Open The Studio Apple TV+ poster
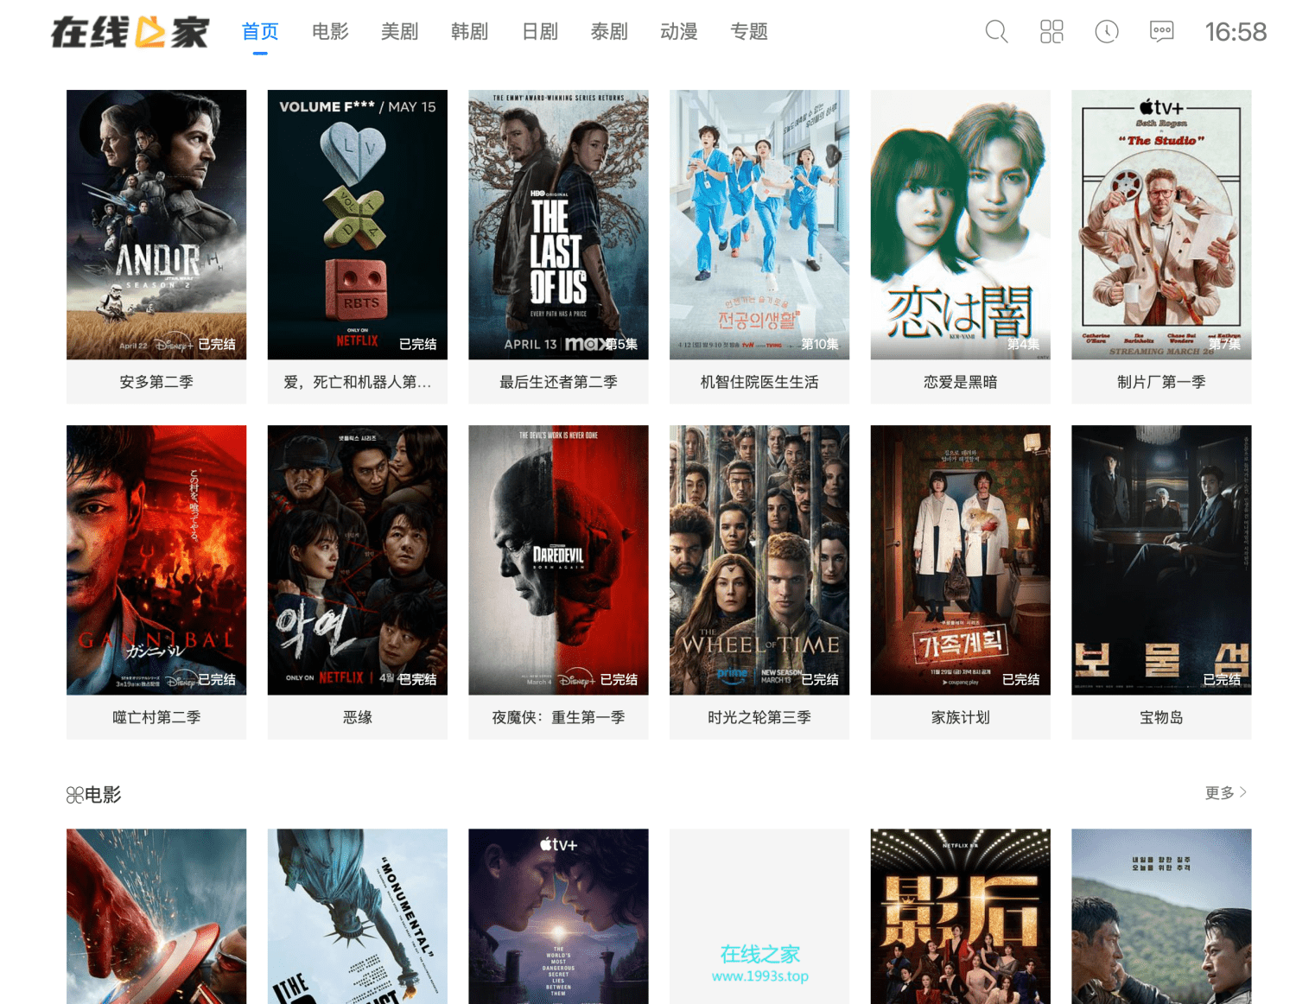Image resolution: width=1296 pixels, height=1004 pixels. (x=1161, y=225)
